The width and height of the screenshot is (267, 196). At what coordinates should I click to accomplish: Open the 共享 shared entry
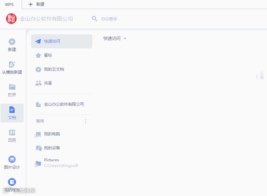click(62, 83)
